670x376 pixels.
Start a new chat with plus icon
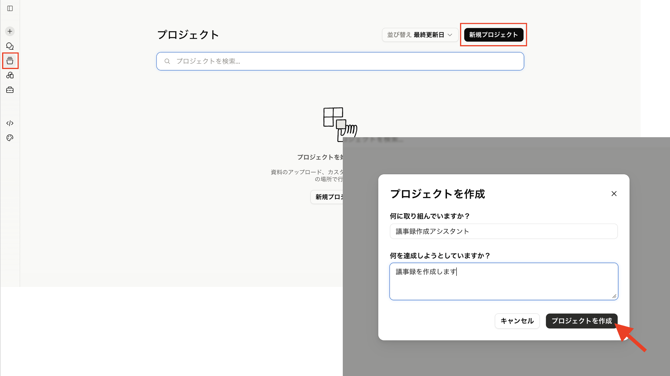click(x=10, y=31)
